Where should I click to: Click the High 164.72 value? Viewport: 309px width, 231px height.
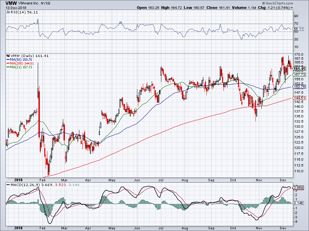coord(171,8)
